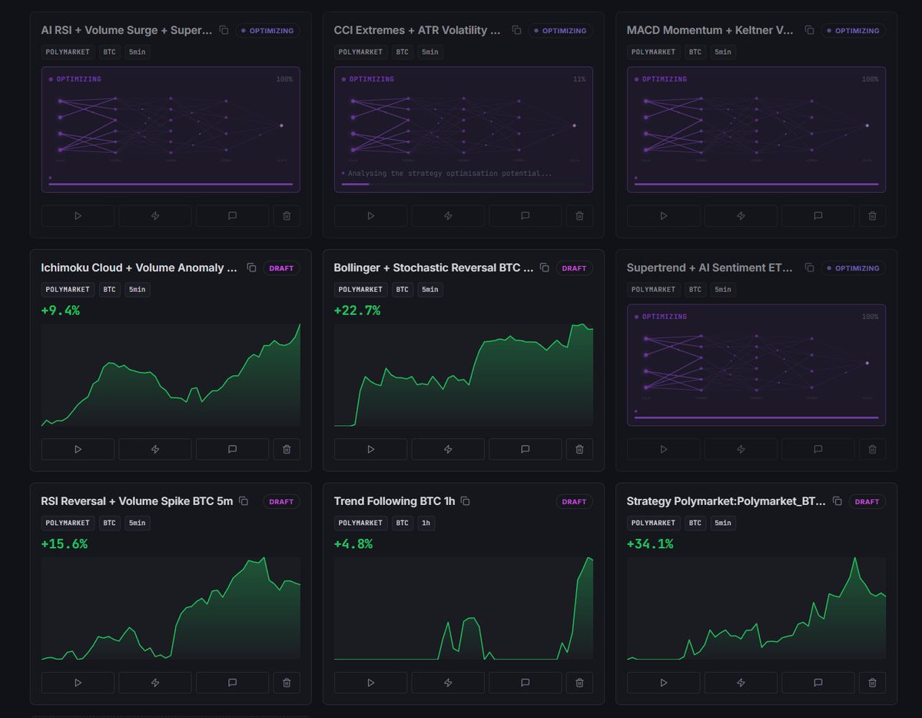Click the 1h tag on Trend Following card
Viewport: 922px width, 718px height.
pyautogui.click(x=425, y=523)
